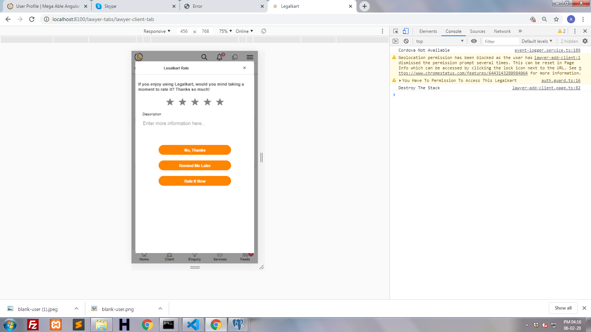Screen dimensions: 591x332
Task: Toggle live expression eye icon
Action: point(474,41)
